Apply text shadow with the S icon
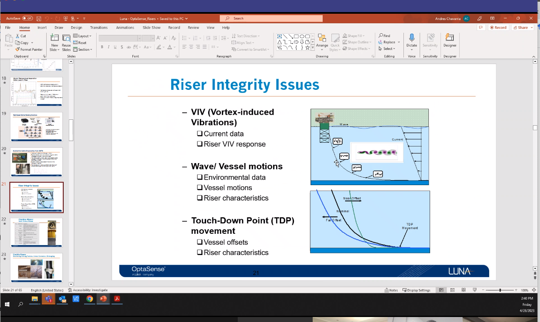The height and width of the screenshot is (322, 540). pyautogui.click(x=122, y=47)
